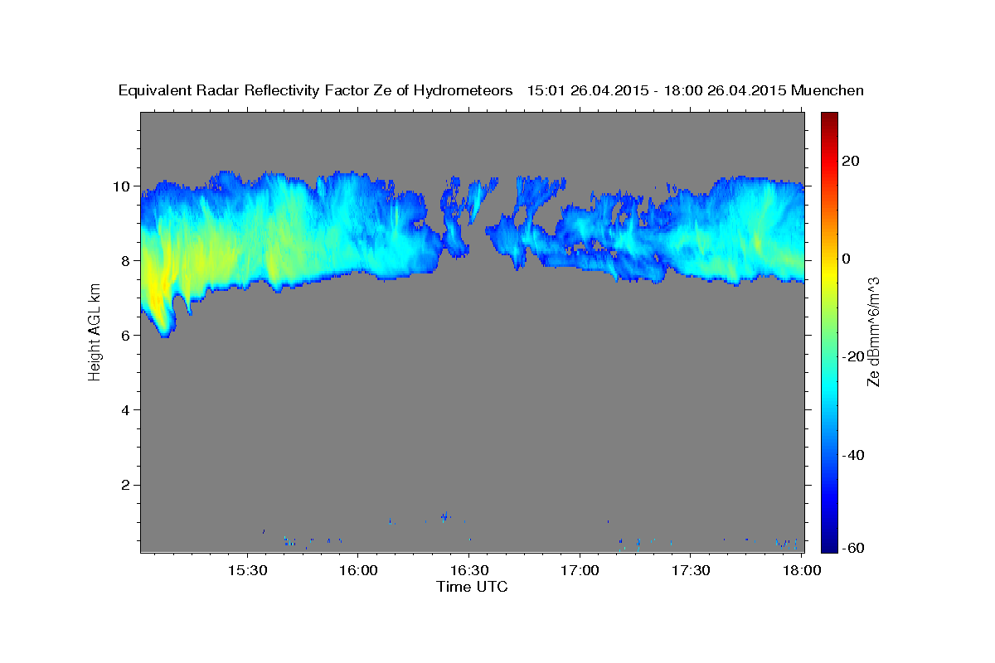Click the 16:00 time tick label
The image size is (995, 663).
coord(358,571)
